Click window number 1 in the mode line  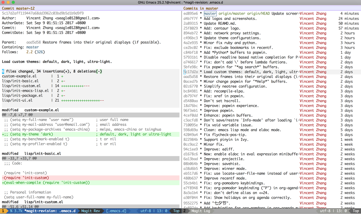(x=3, y=211)
